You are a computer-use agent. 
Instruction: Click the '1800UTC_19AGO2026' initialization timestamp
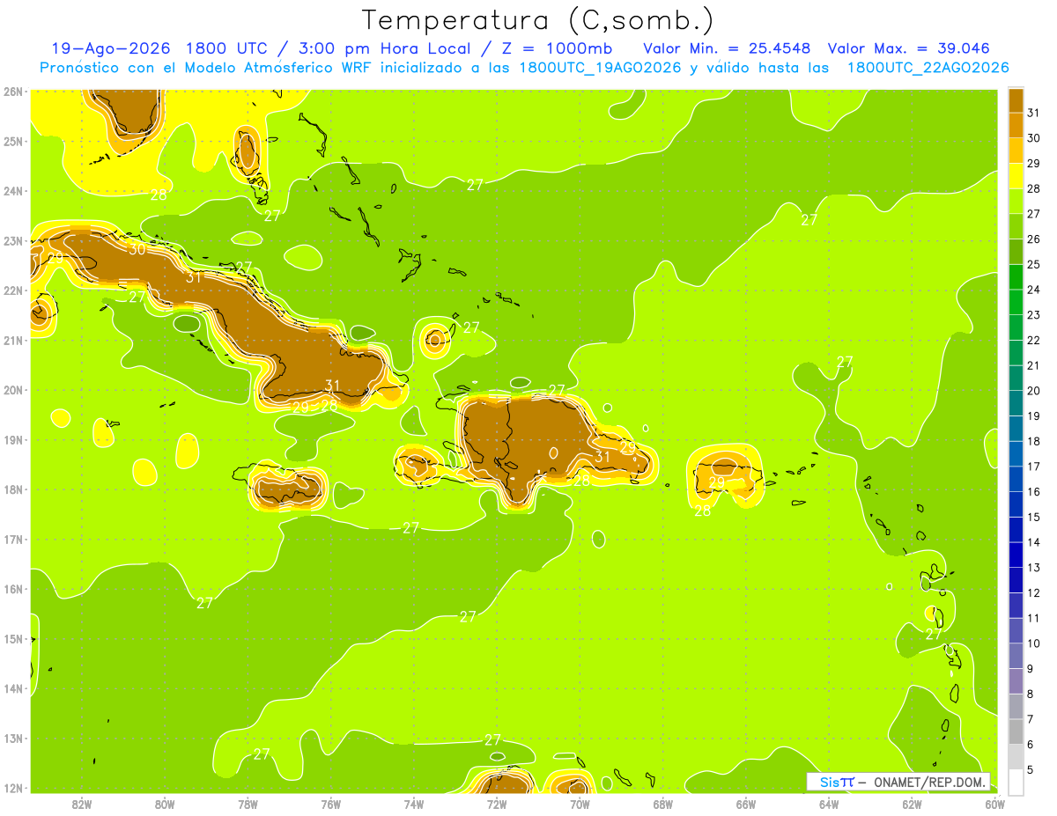pyautogui.click(x=599, y=68)
